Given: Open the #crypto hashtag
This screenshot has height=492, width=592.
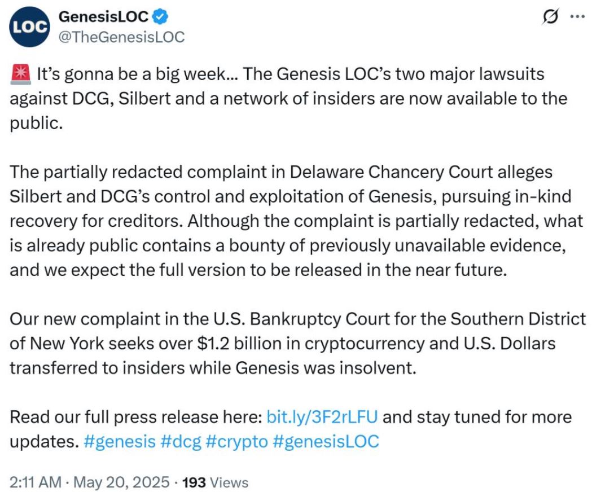Looking at the screenshot, I should pyautogui.click(x=236, y=441).
